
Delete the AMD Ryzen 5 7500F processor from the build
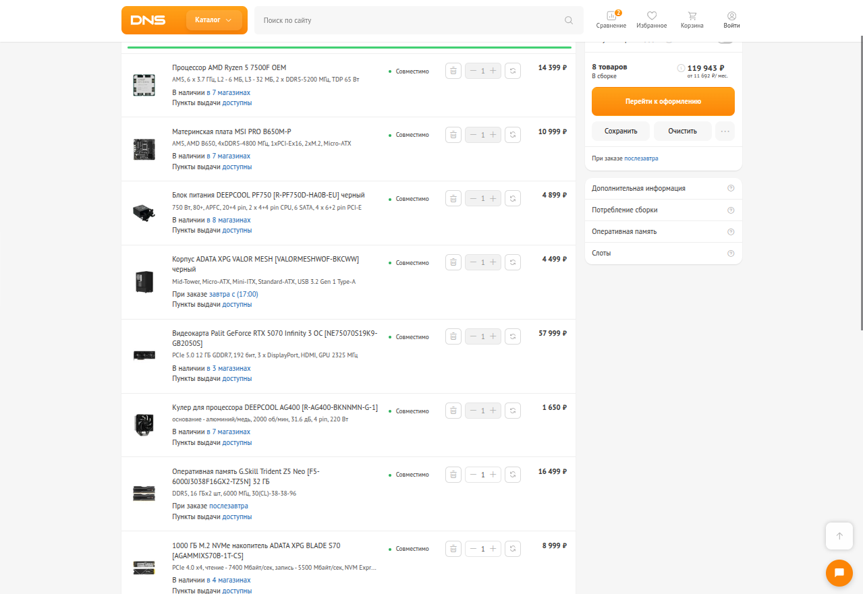(453, 71)
